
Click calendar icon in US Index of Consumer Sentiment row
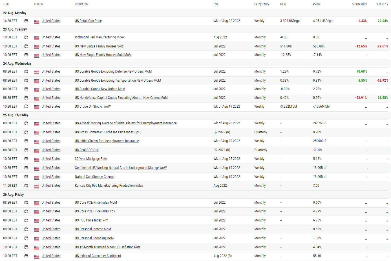point(26,256)
